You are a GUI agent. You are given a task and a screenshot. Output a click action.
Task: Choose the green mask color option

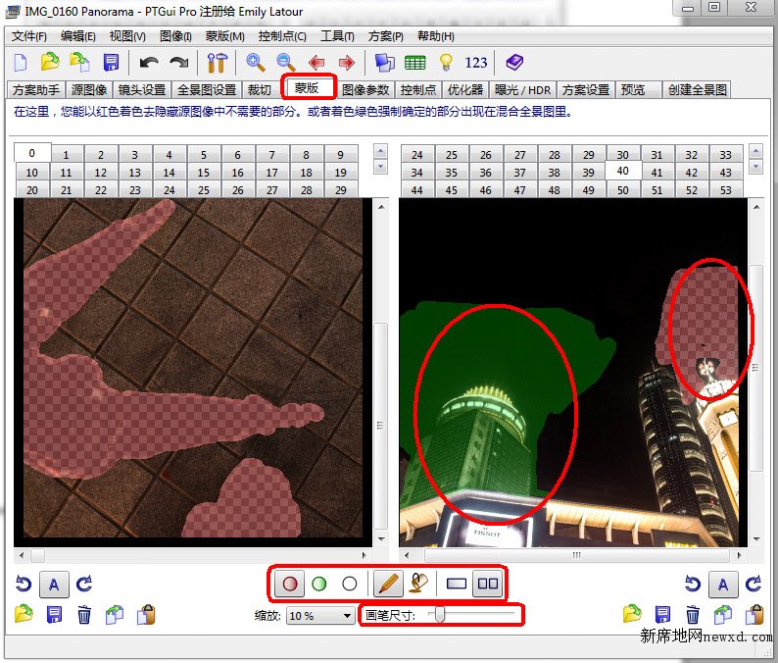(318, 584)
